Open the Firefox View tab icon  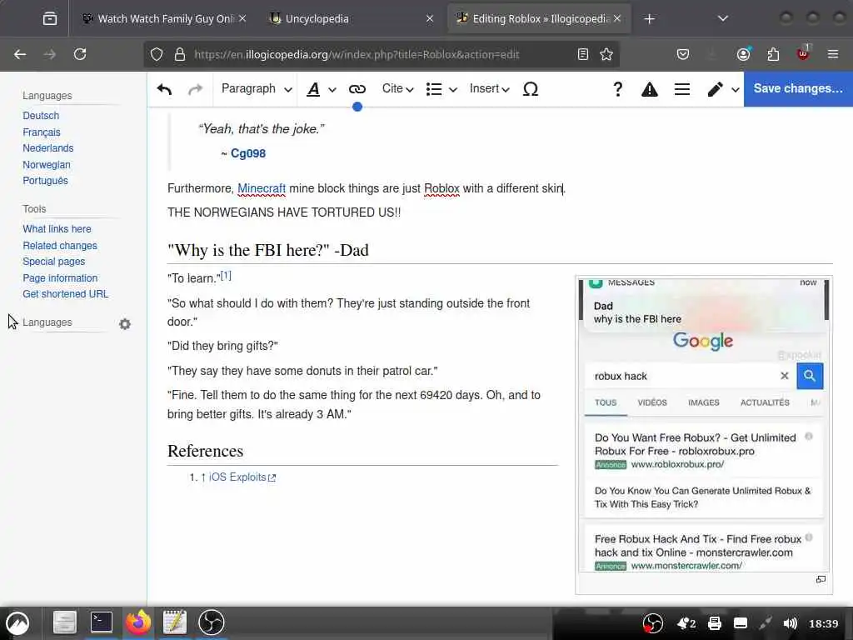pyautogui.click(x=49, y=19)
